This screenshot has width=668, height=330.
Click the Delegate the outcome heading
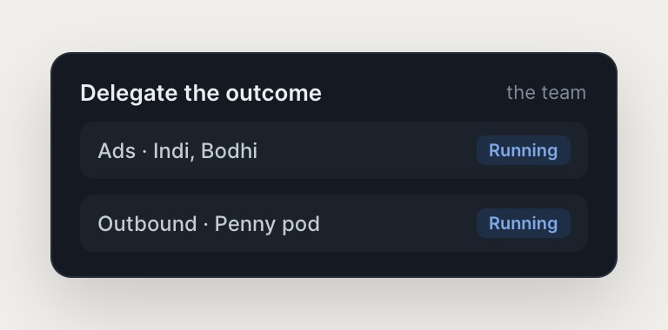coord(201,93)
